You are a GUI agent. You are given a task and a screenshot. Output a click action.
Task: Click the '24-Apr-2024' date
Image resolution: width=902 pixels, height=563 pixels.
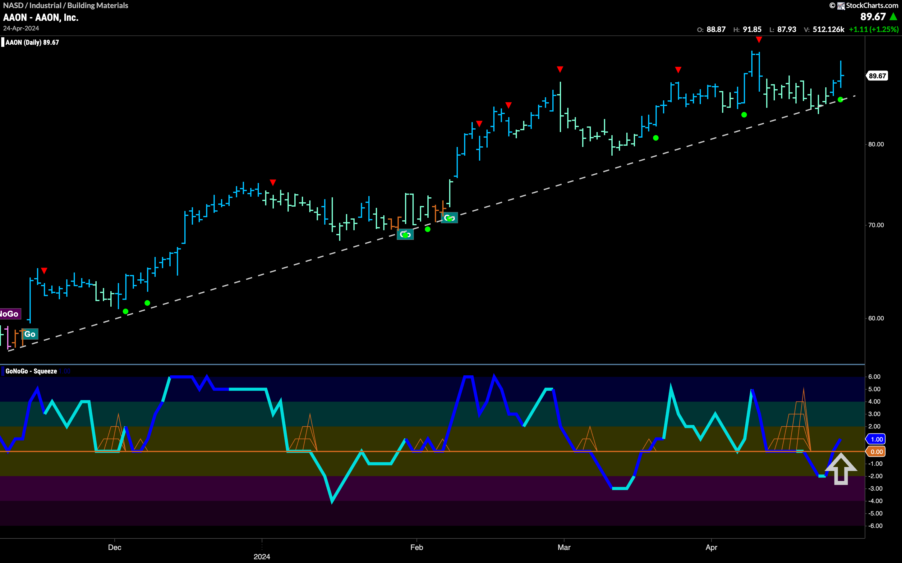point(21,28)
